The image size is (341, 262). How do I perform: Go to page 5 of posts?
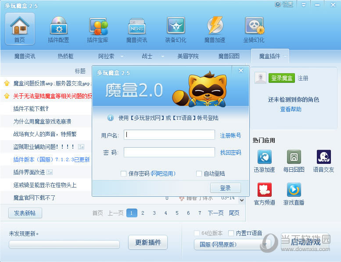(x=177, y=213)
